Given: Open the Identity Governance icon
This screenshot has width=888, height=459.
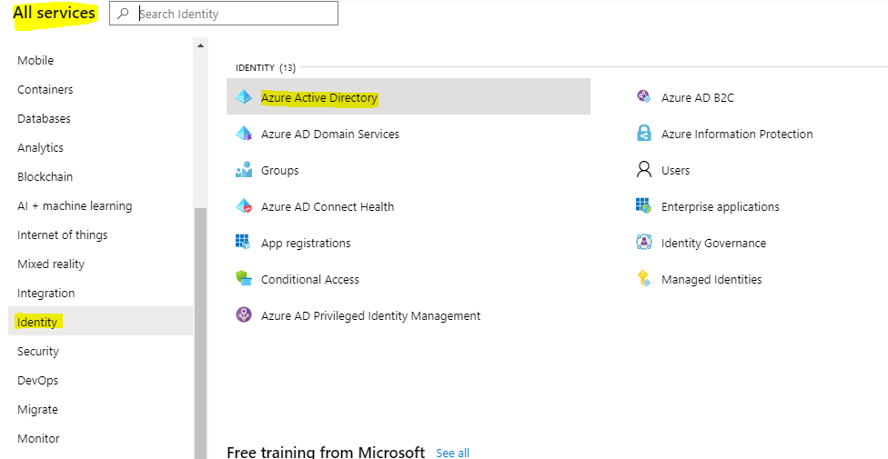Looking at the screenshot, I should pos(644,243).
